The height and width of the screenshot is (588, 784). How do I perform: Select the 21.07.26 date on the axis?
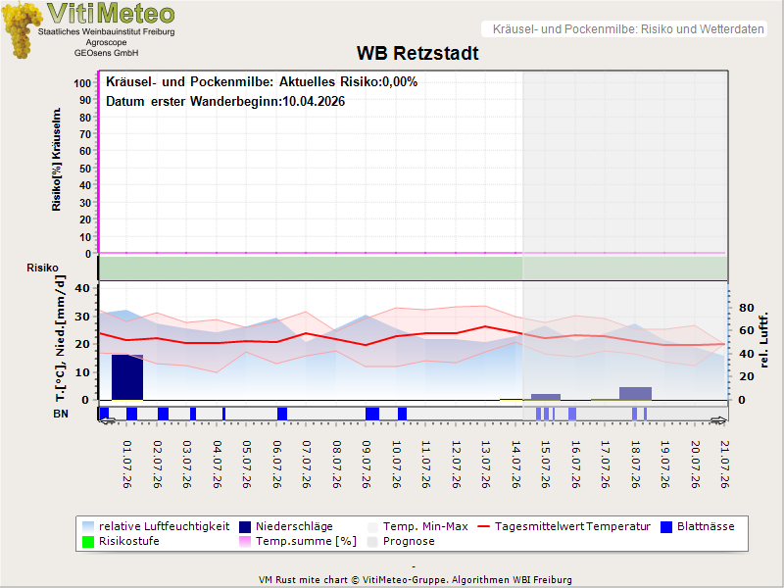coord(724,464)
